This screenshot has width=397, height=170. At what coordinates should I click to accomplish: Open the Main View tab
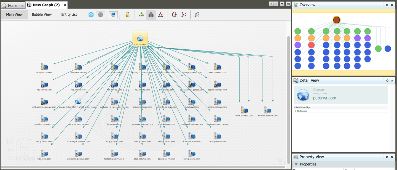[14, 14]
